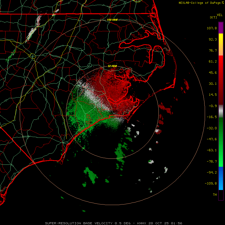The height and width of the screenshot is (225, 225).
Task: Click the -16.5 legend value
Action: (x=212, y=117)
